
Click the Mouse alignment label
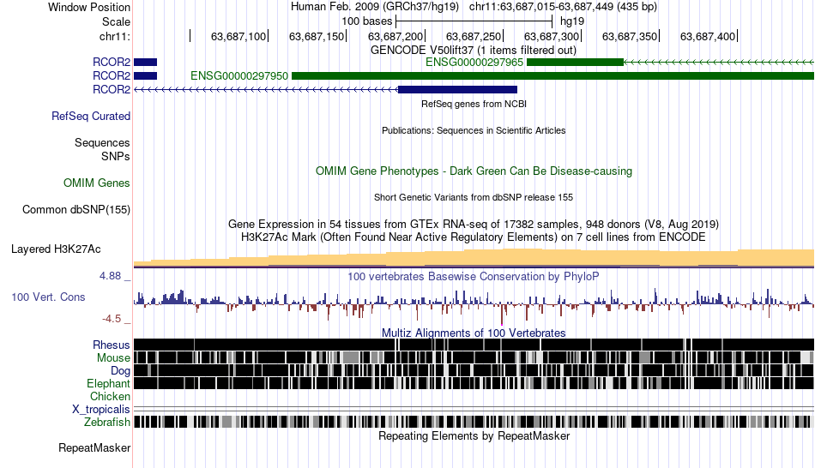coord(113,358)
